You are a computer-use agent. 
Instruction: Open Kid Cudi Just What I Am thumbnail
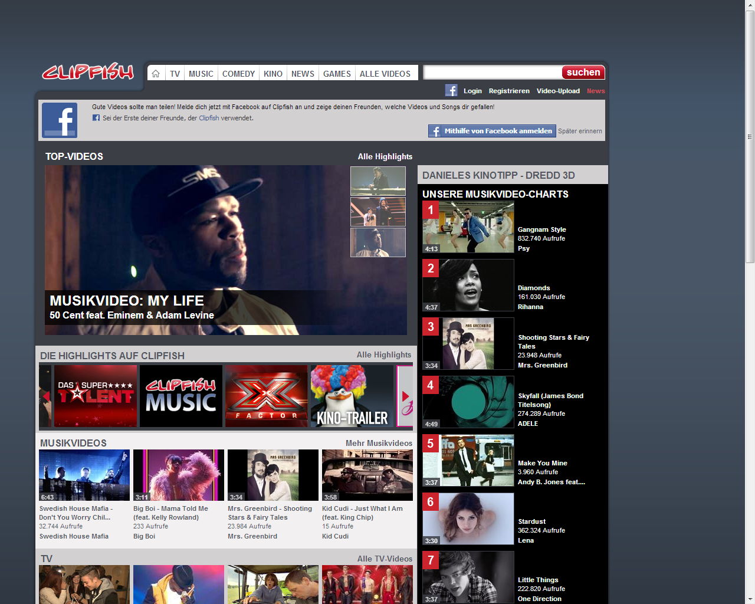pyautogui.click(x=367, y=475)
